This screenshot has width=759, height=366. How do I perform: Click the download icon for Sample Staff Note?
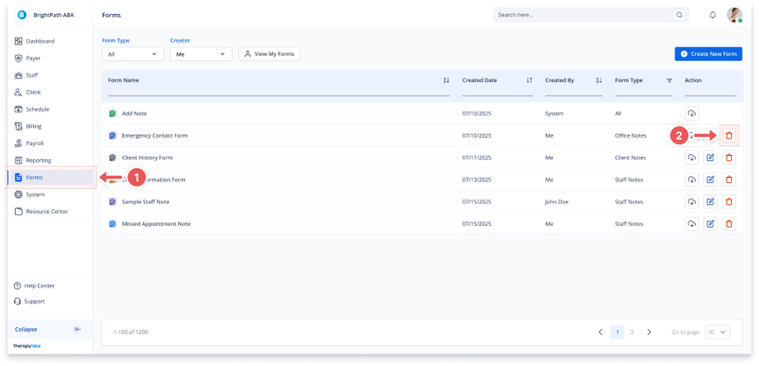(691, 202)
